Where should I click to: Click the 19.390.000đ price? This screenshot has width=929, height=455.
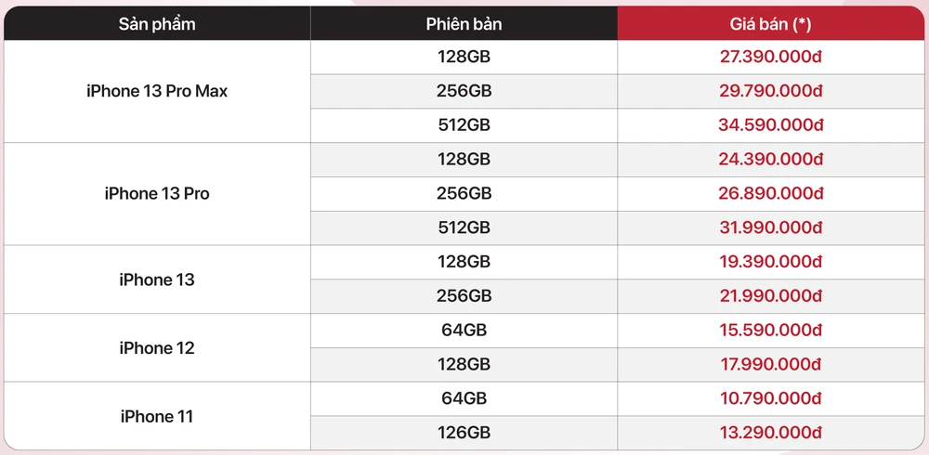tap(771, 262)
